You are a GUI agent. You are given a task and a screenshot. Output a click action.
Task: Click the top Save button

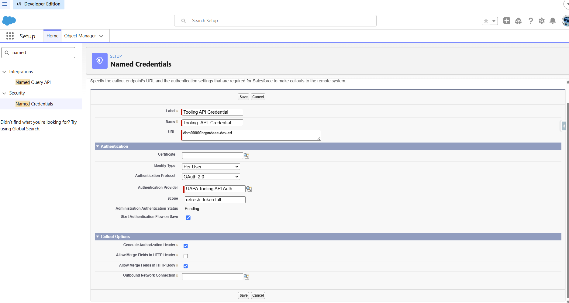click(x=243, y=97)
